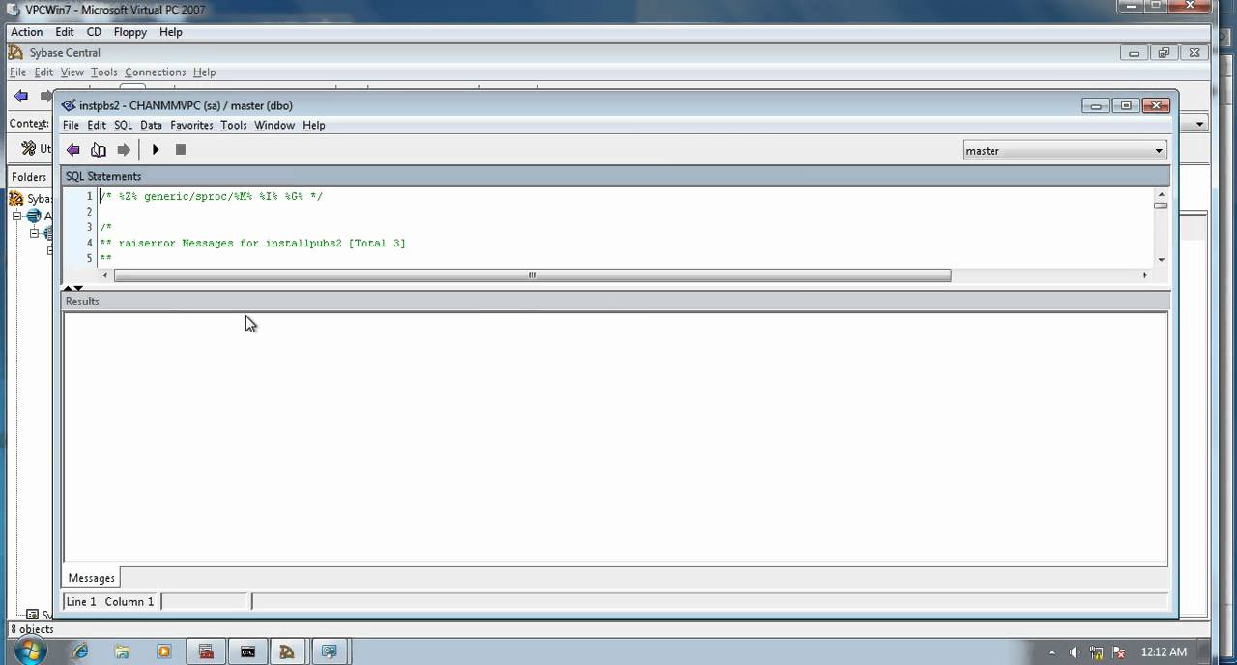
Task: Click the Utilities wrench icon in Sybase Central
Action: tap(28, 148)
